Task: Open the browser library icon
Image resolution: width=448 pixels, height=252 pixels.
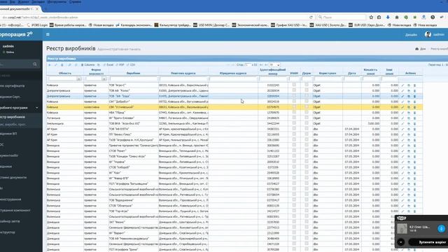Action: pyautogui.click(x=379, y=17)
